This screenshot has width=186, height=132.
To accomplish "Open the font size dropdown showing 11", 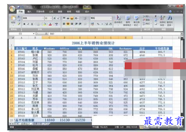I will tap(51, 18).
